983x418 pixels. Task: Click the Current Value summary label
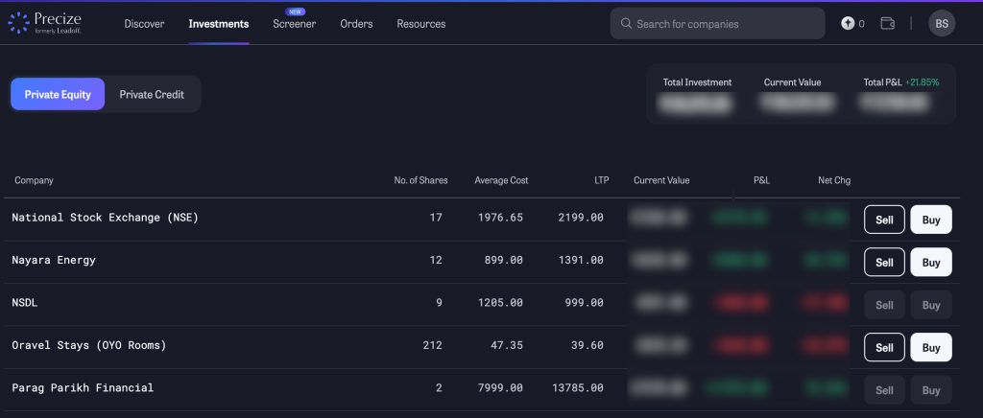coord(792,82)
